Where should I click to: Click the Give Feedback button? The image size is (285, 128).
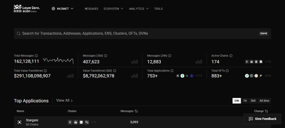coord(262,119)
